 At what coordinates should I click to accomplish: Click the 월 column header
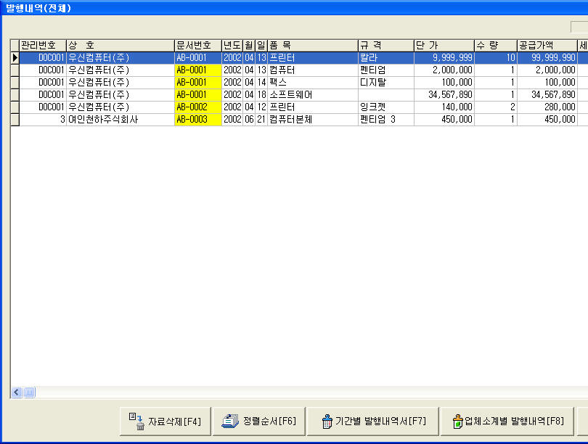[x=249, y=45]
